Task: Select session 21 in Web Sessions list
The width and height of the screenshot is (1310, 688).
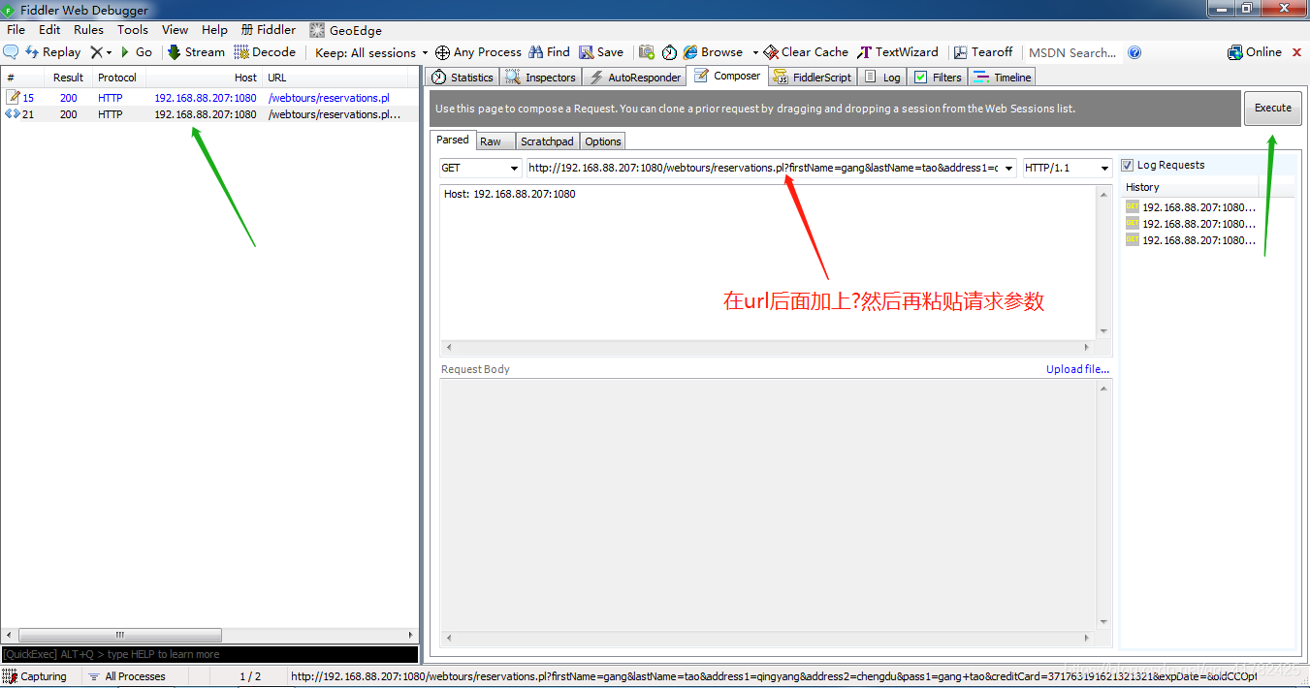Action: (209, 114)
